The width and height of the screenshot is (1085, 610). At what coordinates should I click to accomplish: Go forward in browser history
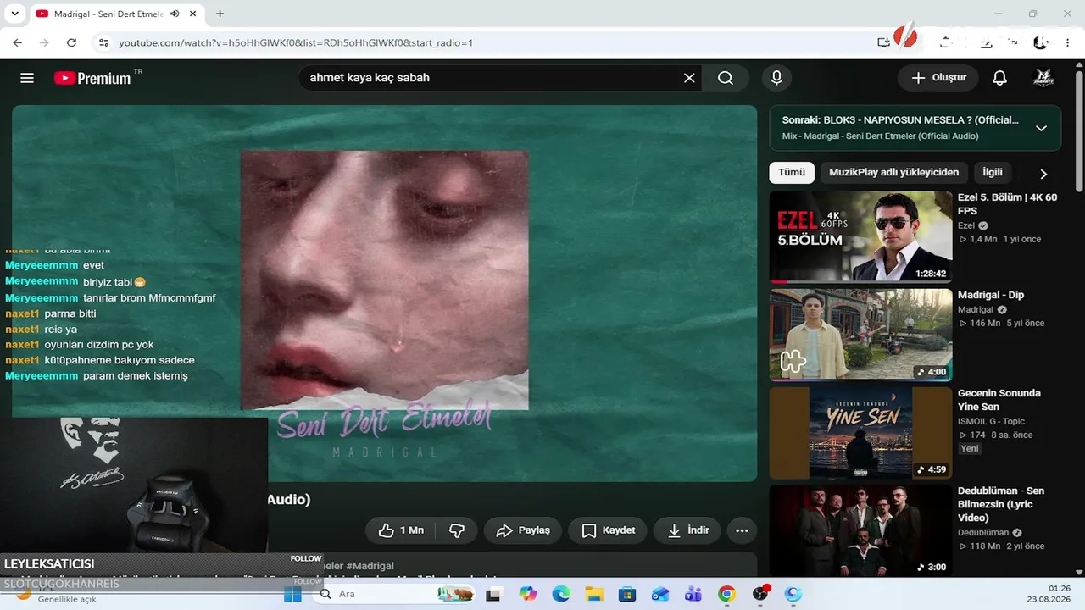pyautogui.click(x=44, y=42)
